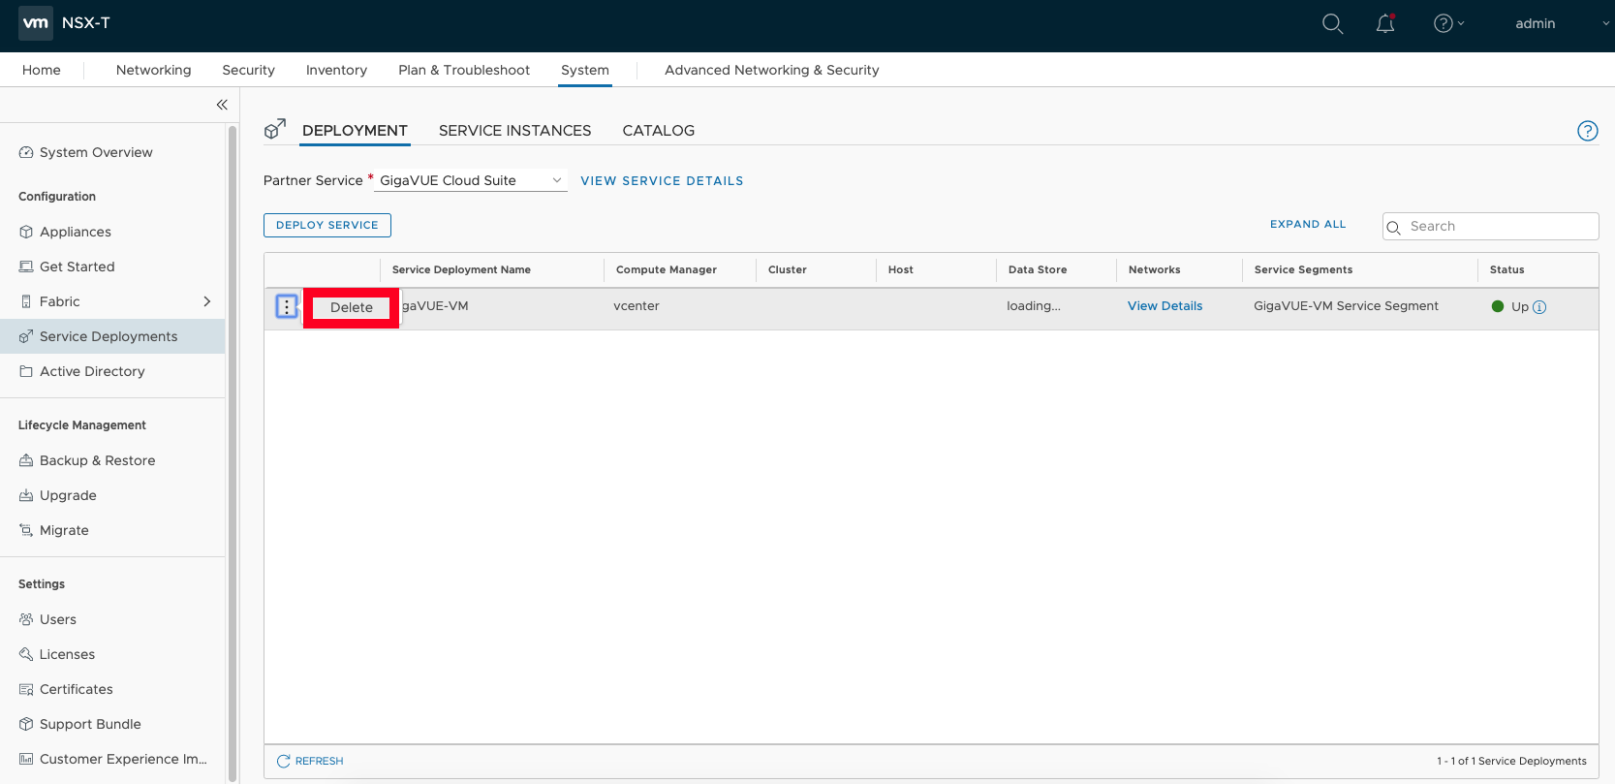This screenshot has width=1615, height=784.
Task: Click the vcenter compute manager cell
Action: point(637,306)
